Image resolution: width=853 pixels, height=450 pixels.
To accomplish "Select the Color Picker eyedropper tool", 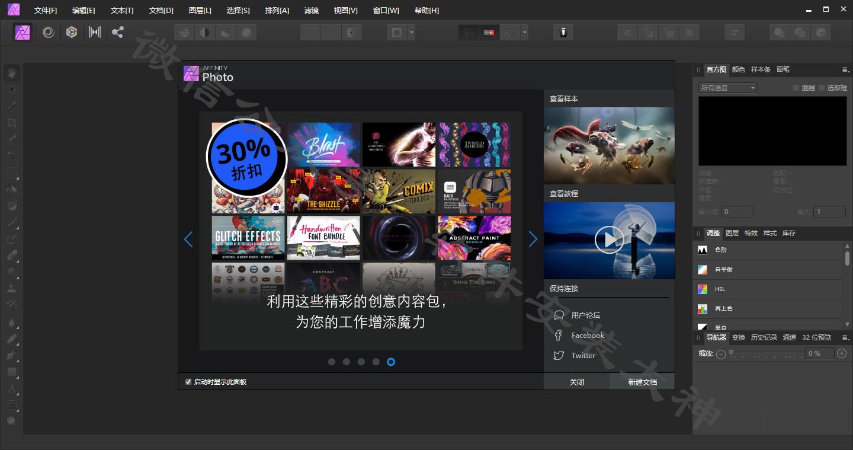I will [x=12, y=106].
